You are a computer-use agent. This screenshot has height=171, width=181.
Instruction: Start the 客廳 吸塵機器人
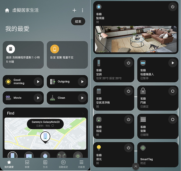[x=172, y=63]
